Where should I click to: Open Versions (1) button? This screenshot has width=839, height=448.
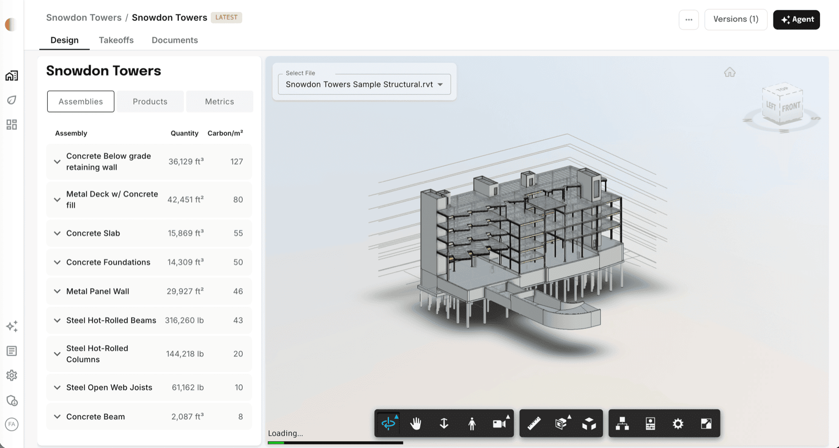(736, 19)
